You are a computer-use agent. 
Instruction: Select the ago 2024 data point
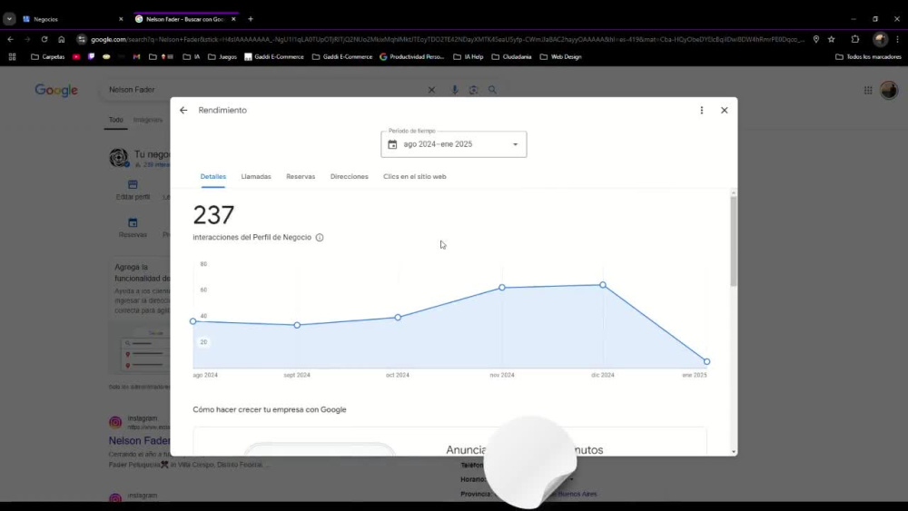tap(193, 321)
